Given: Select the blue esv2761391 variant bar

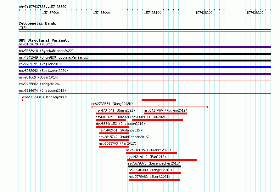Looking at the screenshot, I should point(145,67).
